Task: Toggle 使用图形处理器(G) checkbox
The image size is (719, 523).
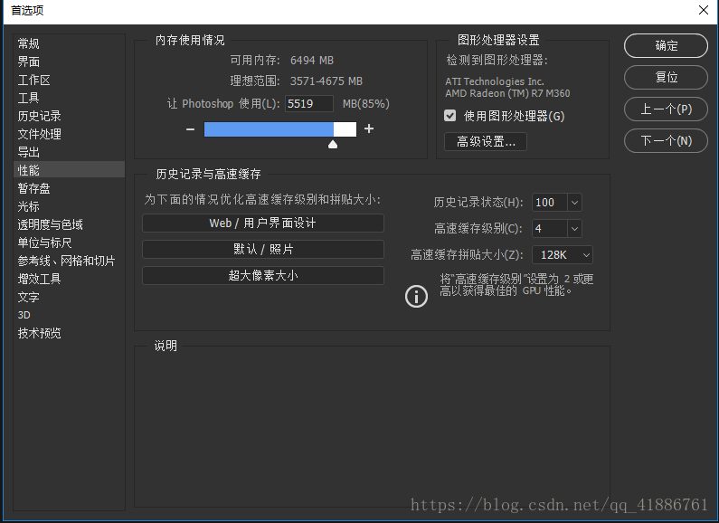Action: [450, 116]
